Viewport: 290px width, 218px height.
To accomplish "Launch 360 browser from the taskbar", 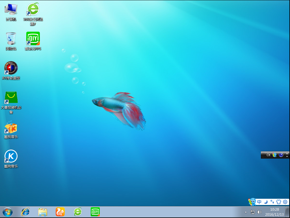I will click(x=78, y=212).
